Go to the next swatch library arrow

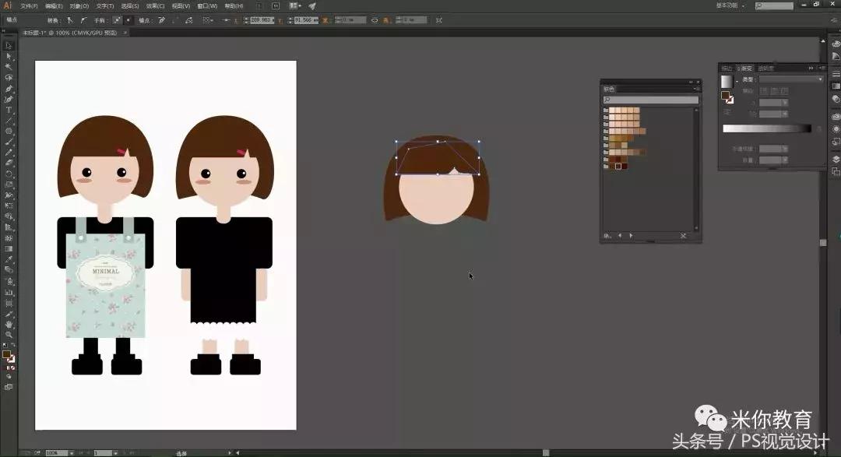[631, 235]
